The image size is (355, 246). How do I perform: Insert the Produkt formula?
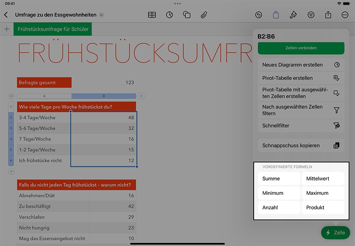point(323,207)
